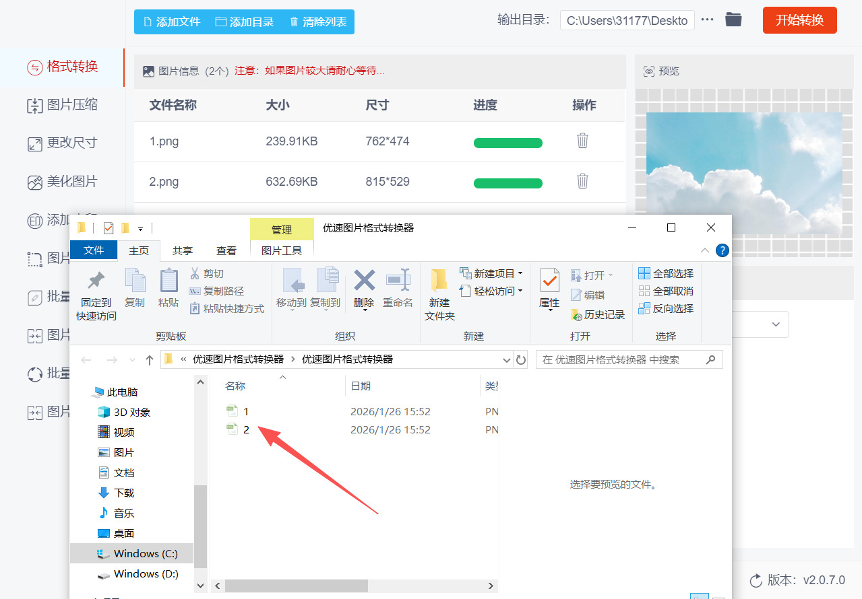Click the Explorer search box
The image size is (862, 599).
point(629,360)
